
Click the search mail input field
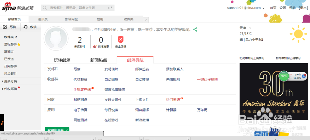[x=78, y=8]
